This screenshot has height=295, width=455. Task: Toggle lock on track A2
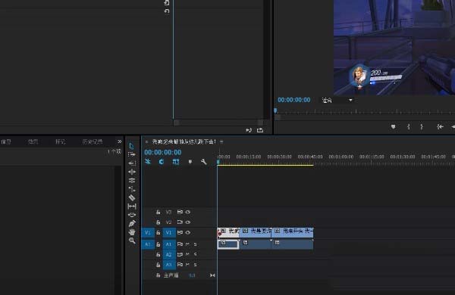click(158, 254)
